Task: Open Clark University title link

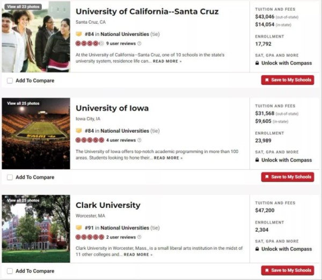Action: tap(108, 205)
